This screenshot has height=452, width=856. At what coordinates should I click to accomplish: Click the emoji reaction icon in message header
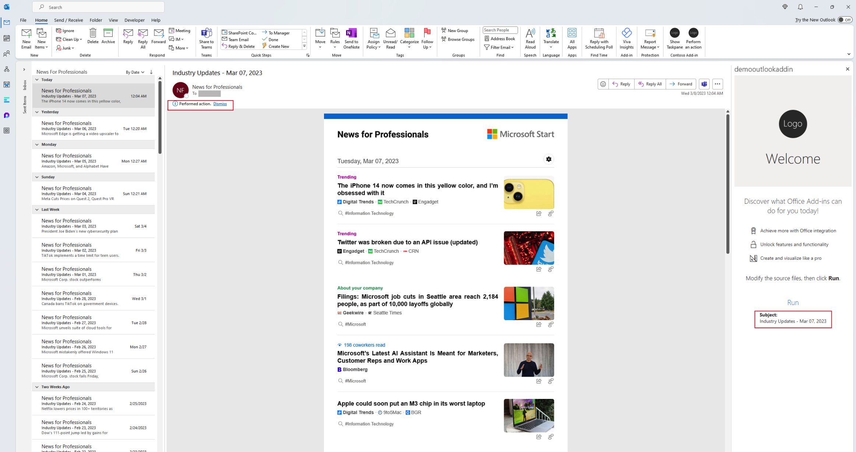[x=603, y=84]
